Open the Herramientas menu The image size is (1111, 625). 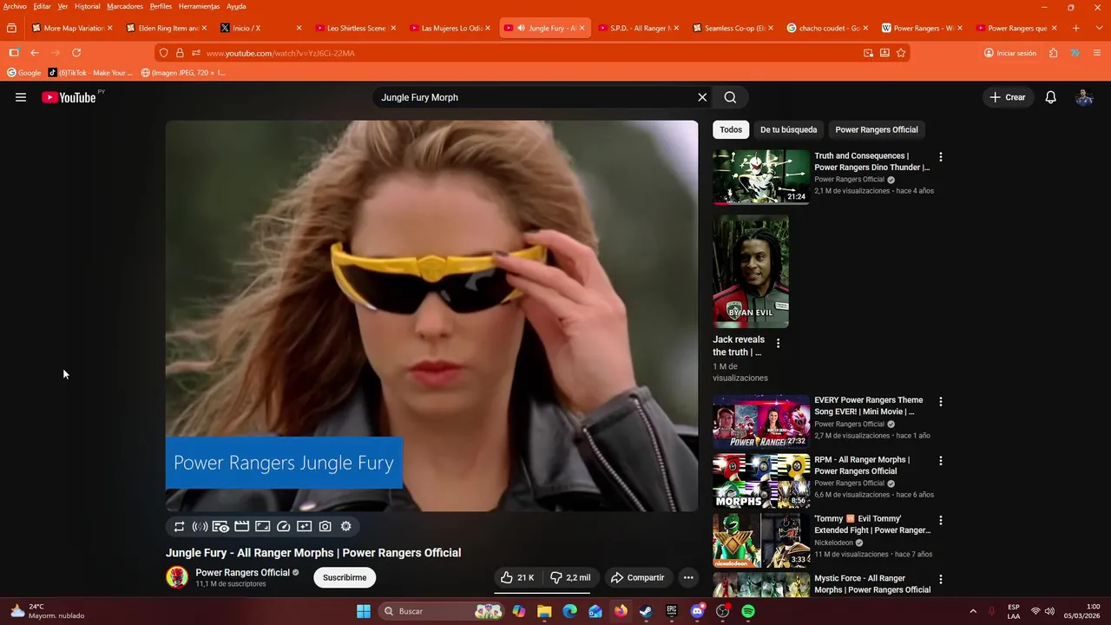199,6
